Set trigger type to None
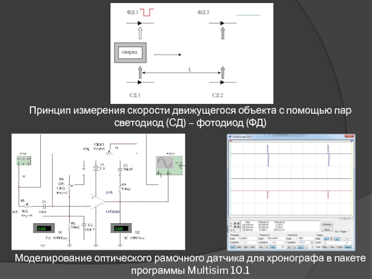Viewport: 372px width, 279px height. click(348, 247)
